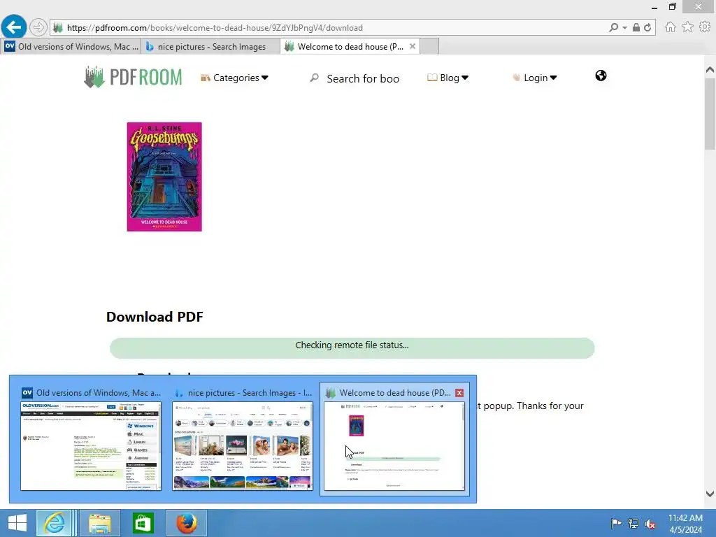Click the pdfroom URL in address bar
The height and width of the screenshot is (537, 716).
[x=215, y=28]
